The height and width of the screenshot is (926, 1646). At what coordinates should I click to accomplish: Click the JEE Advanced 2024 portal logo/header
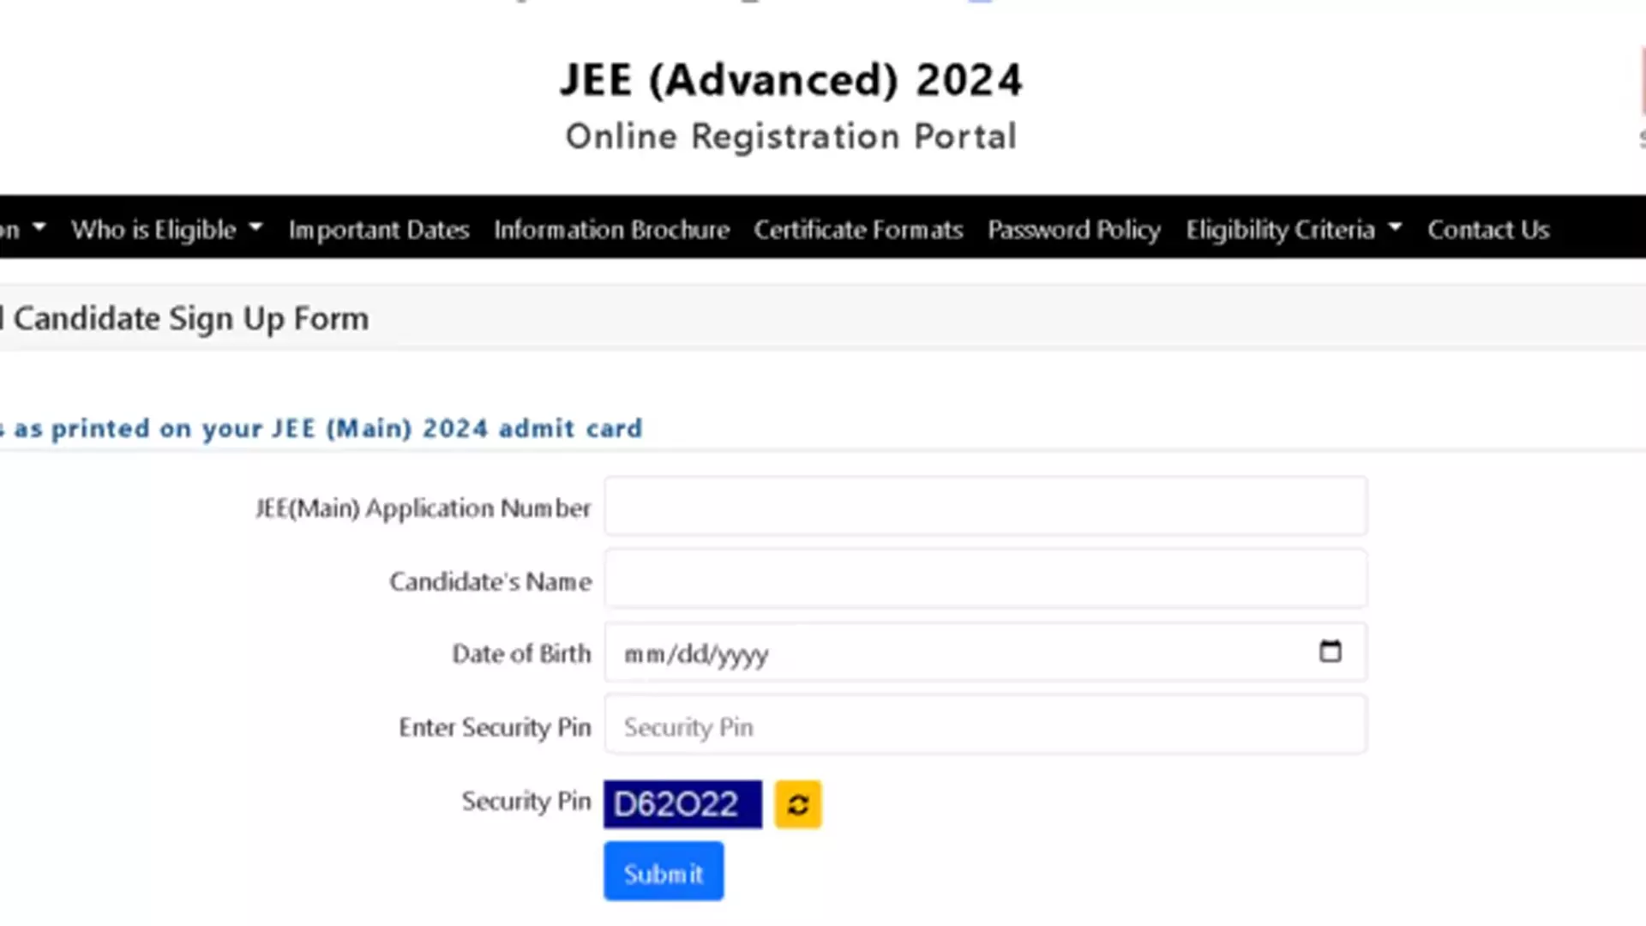pos(790,104)
